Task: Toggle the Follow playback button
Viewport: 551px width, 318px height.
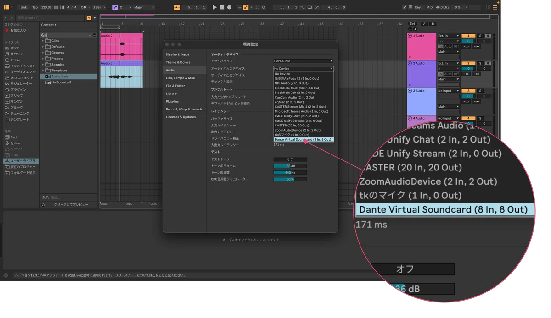Action: coord(177,7)
